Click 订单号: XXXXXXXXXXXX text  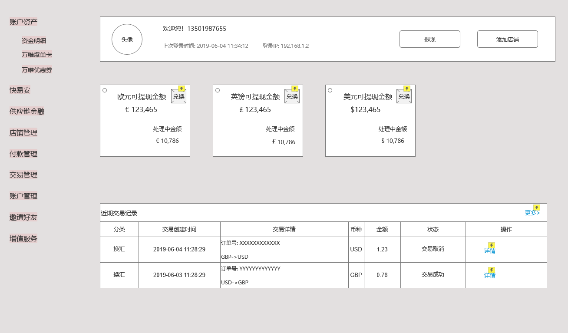click(x=251, y=243)
